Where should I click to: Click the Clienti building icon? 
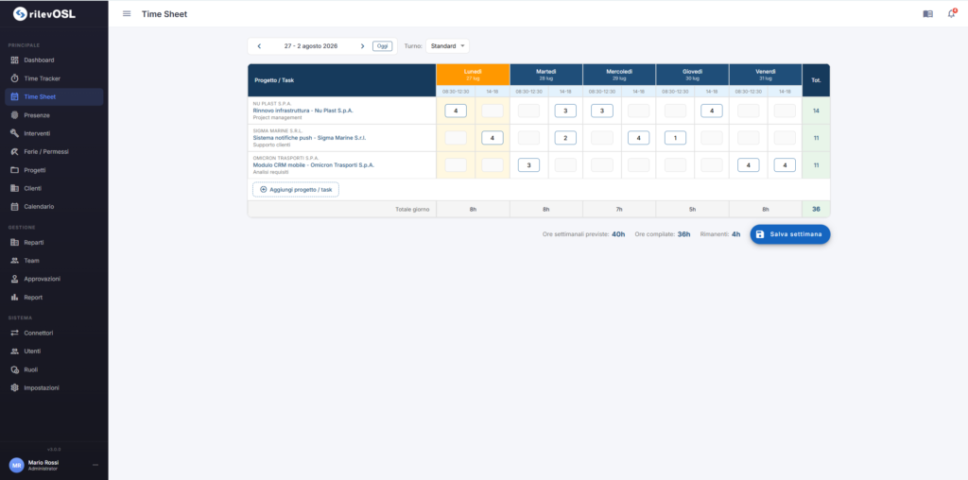click(15, 188)
